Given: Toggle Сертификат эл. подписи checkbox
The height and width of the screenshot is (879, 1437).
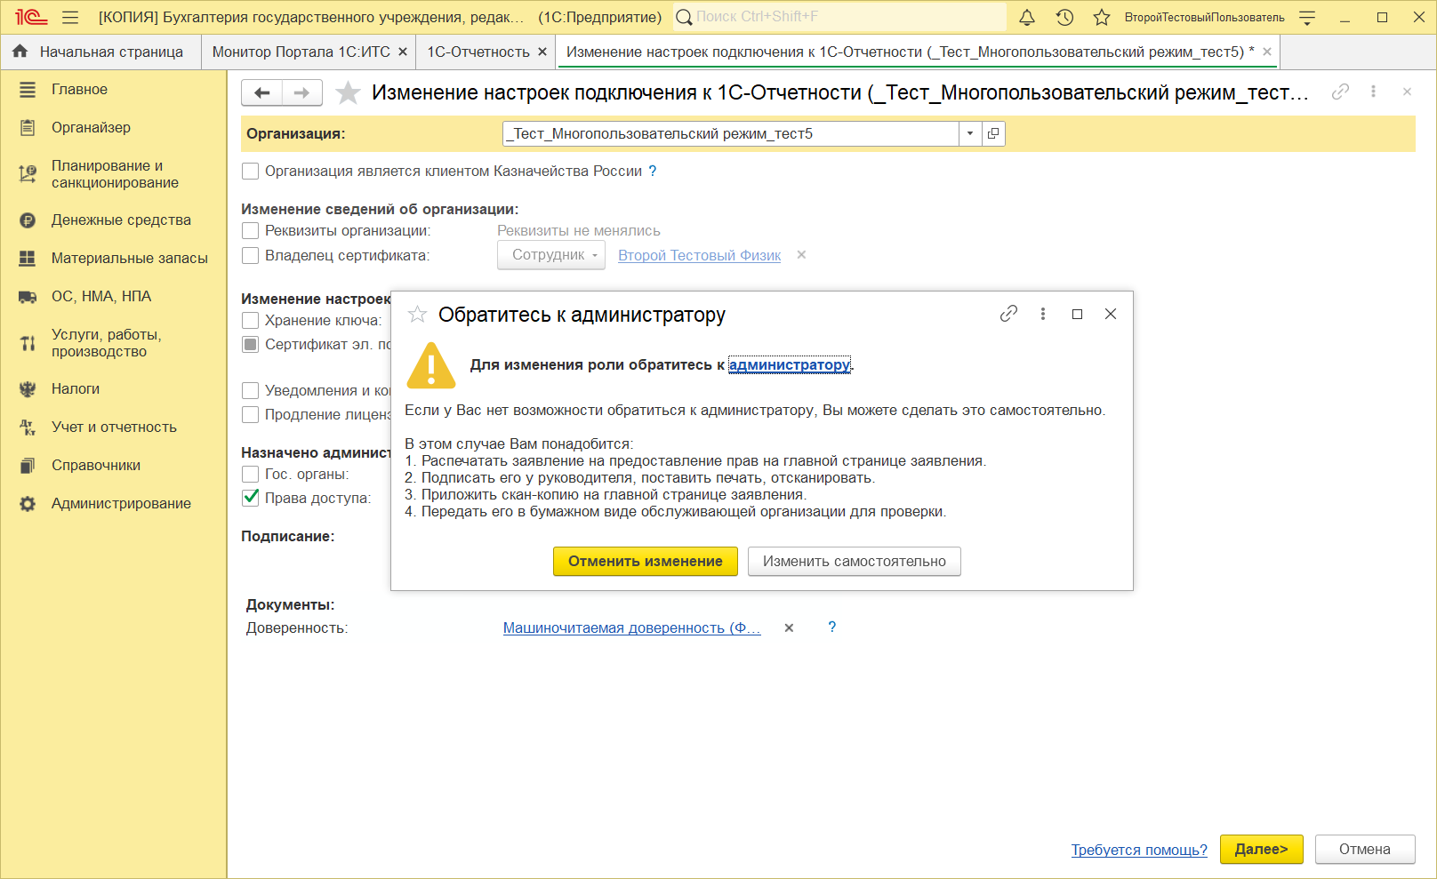Looking at the screenshot, I should [251, 344].
